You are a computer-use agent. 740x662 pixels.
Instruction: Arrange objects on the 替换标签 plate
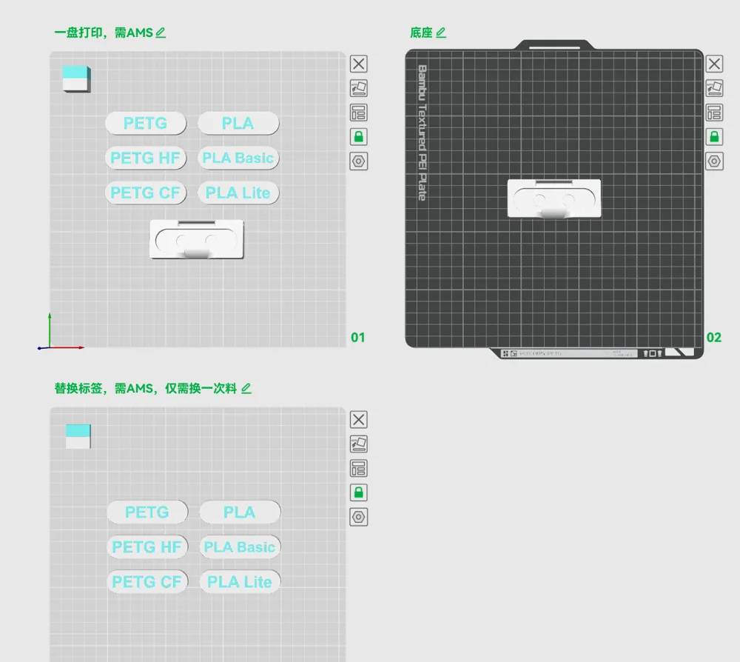coord(359,469)
